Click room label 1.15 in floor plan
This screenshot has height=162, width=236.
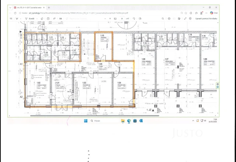tap(102, 36)
